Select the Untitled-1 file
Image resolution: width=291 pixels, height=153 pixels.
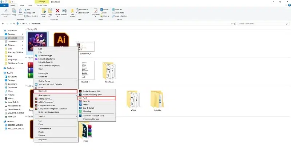[x=85, y=72]
